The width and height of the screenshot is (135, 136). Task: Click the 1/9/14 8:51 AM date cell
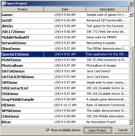coord(65,54)
